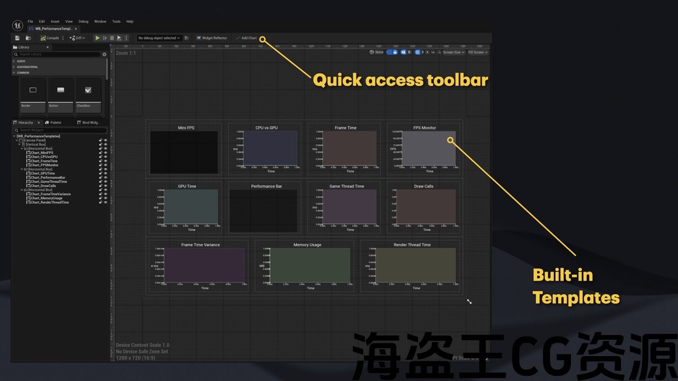The image size is (678, 381).
Task: Click the Save asset floppy disk icon
Action: (17, 38)
